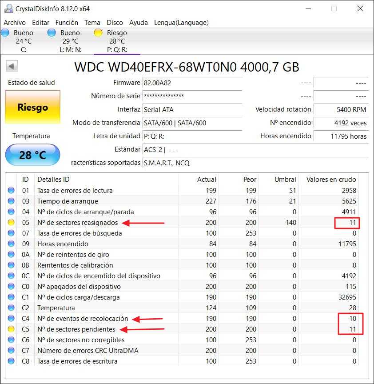
Task: Click the masked serial number field
Action: 192,96
